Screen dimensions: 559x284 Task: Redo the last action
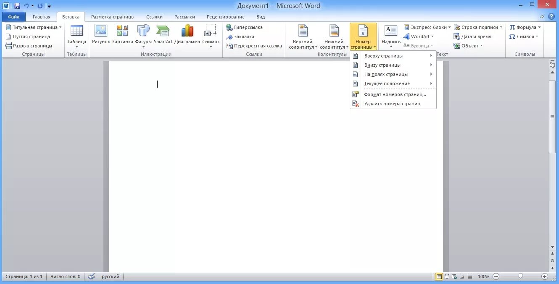click(x=40, y=6)
